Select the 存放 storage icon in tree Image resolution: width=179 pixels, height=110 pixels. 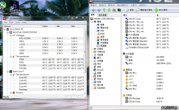coord(95,64)
